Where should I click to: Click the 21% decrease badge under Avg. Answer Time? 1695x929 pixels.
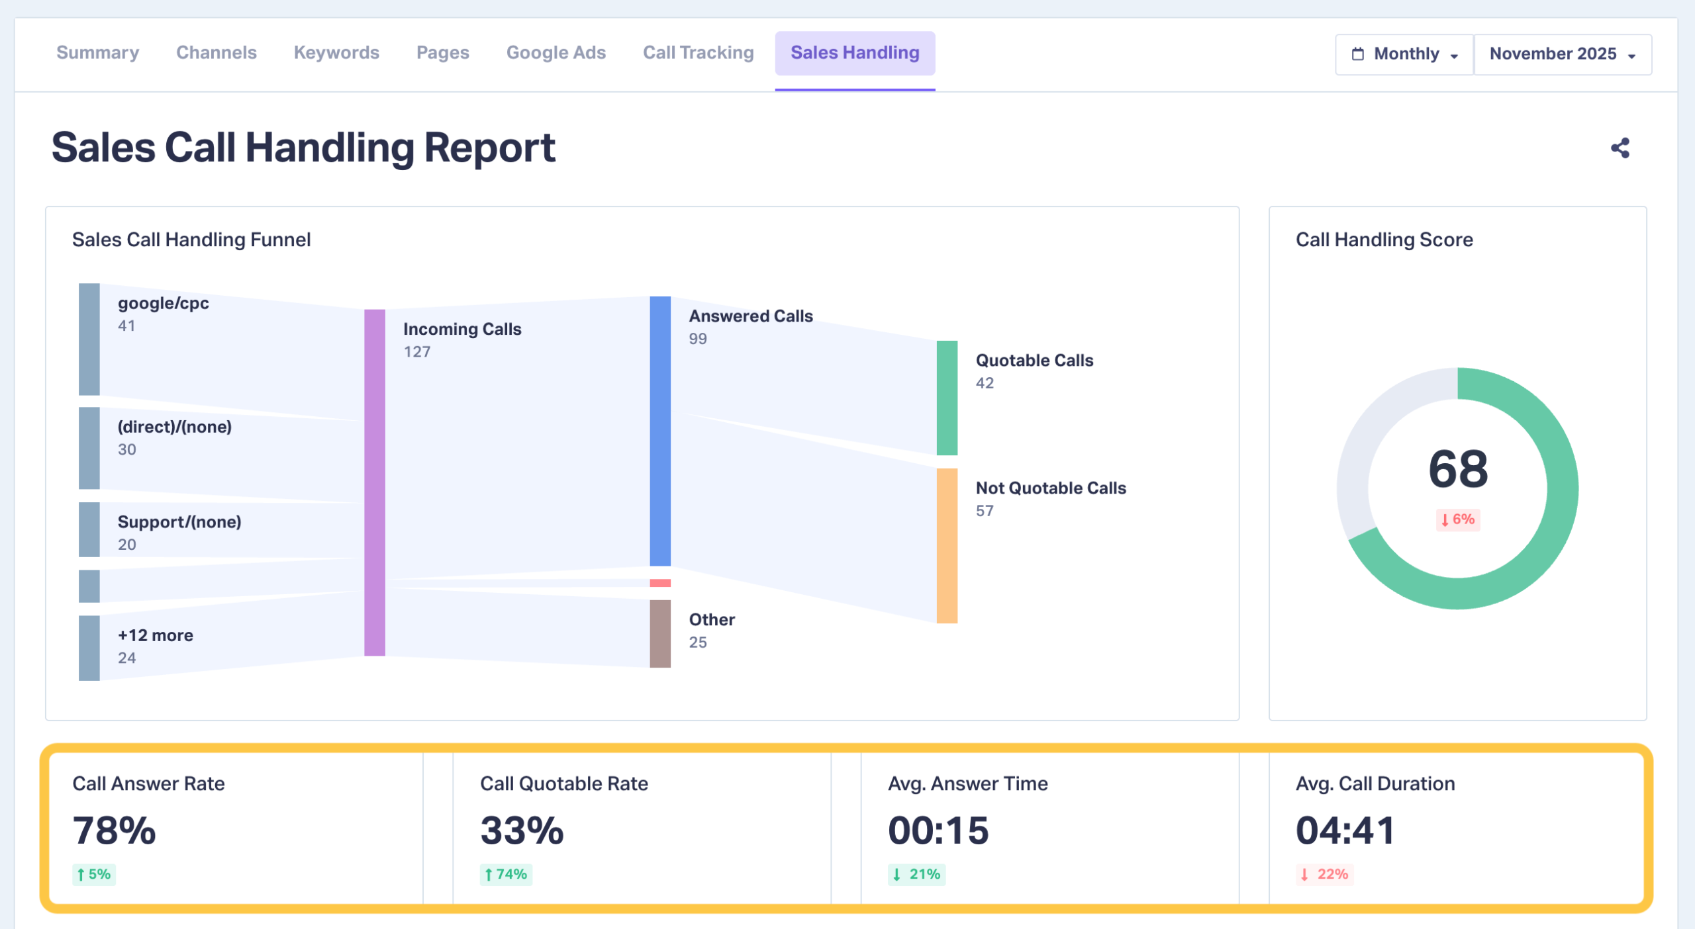point(916,874)
